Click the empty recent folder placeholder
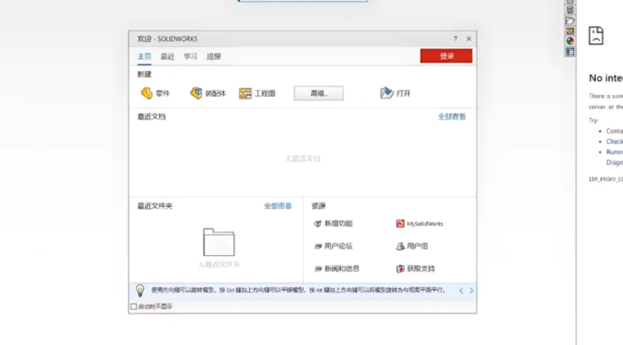Image resolution: width=623 pixels, height=345 pixels. click(219, 242)
